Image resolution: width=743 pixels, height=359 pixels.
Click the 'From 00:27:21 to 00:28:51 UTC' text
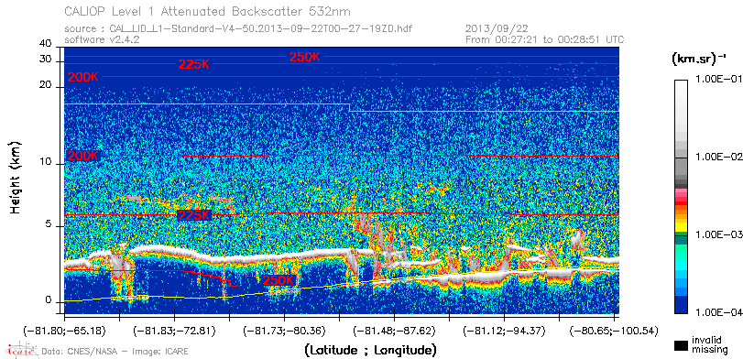tap(545, 39)
